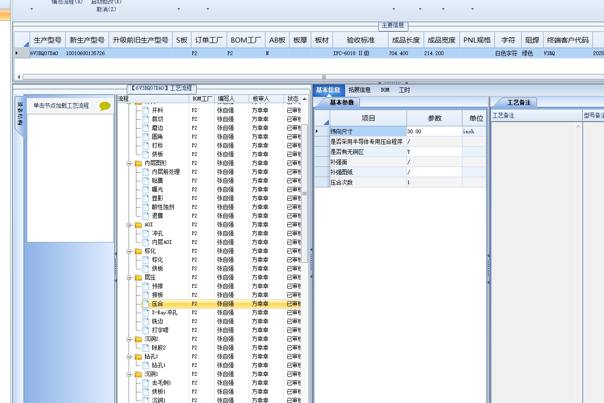Switch to the 基本信息 tab
Viewport: 604px width, 403px height.
(328, 90)
